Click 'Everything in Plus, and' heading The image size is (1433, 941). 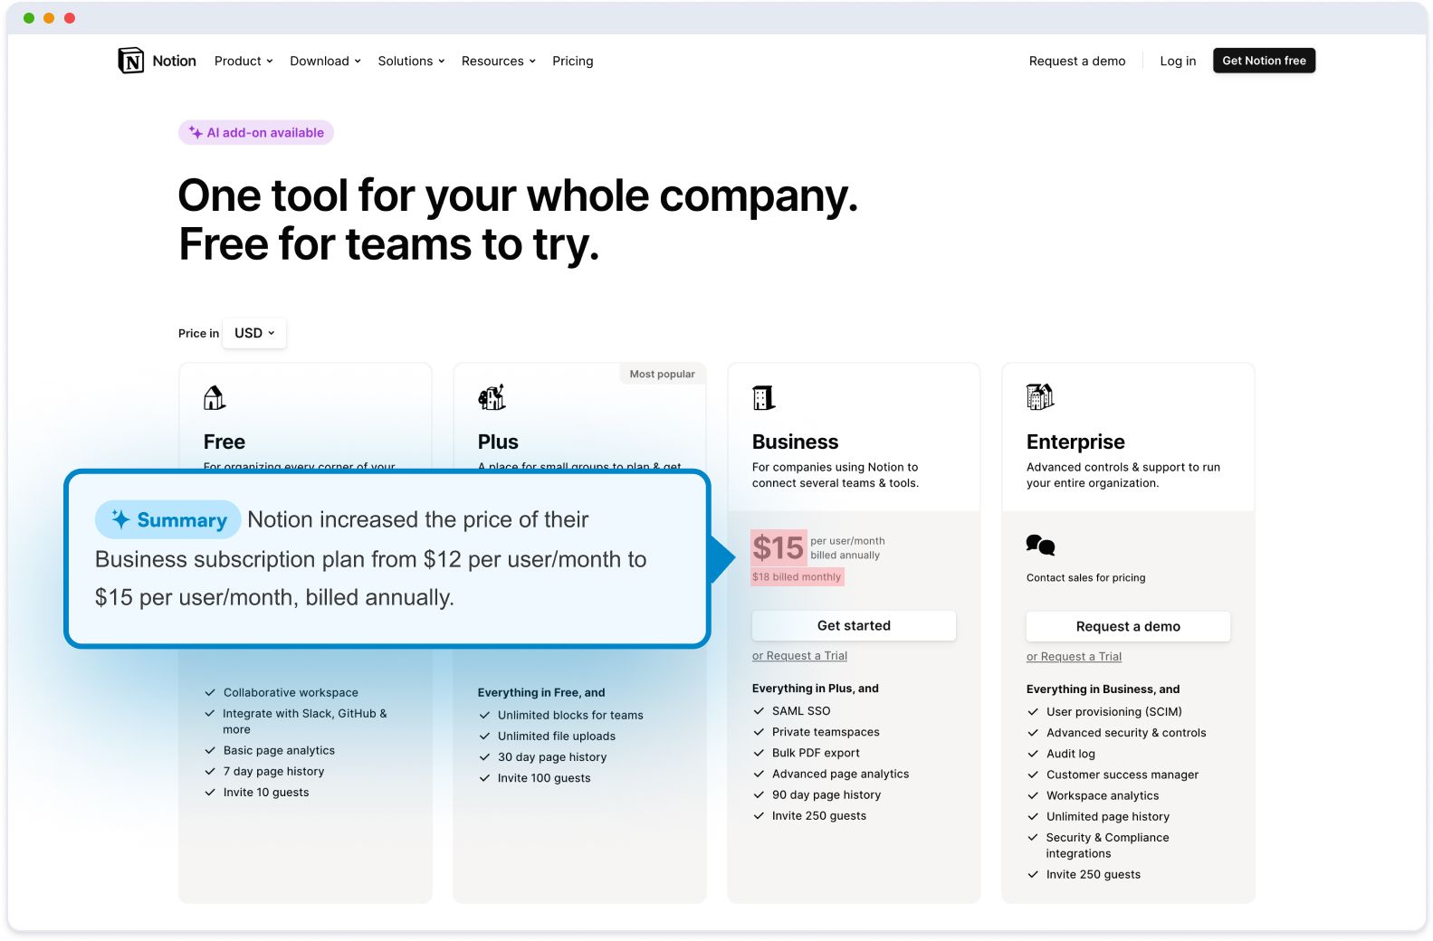coord(816,689)
